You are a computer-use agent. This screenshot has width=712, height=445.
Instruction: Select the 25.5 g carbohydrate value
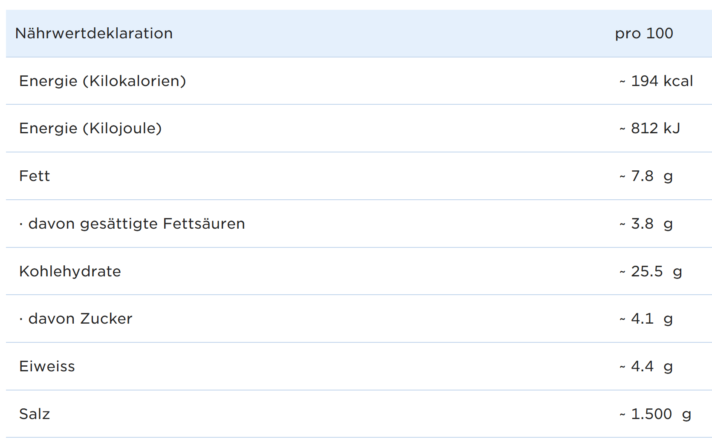click(x=656, y=271)
